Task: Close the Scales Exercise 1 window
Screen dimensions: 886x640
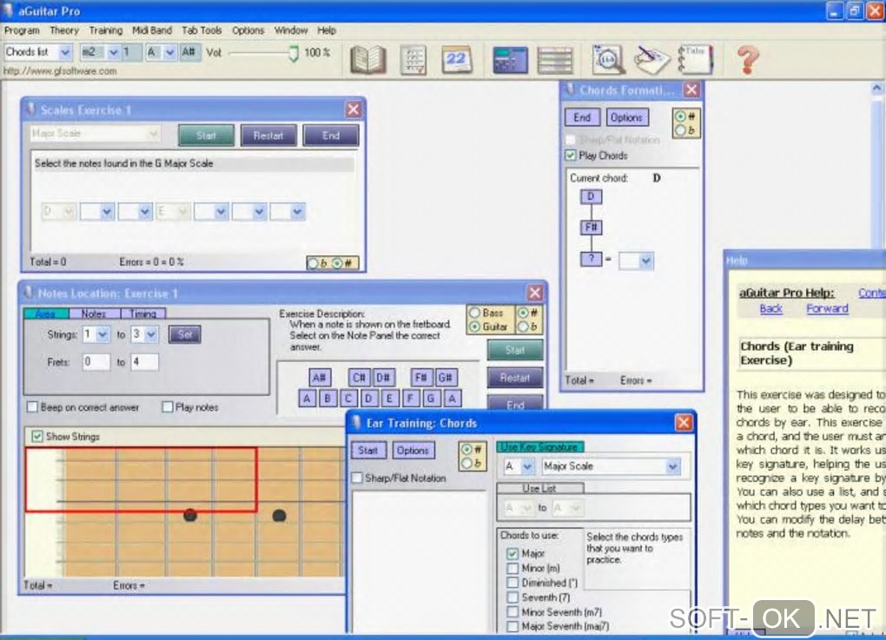Action: click(x=354, y=109)
